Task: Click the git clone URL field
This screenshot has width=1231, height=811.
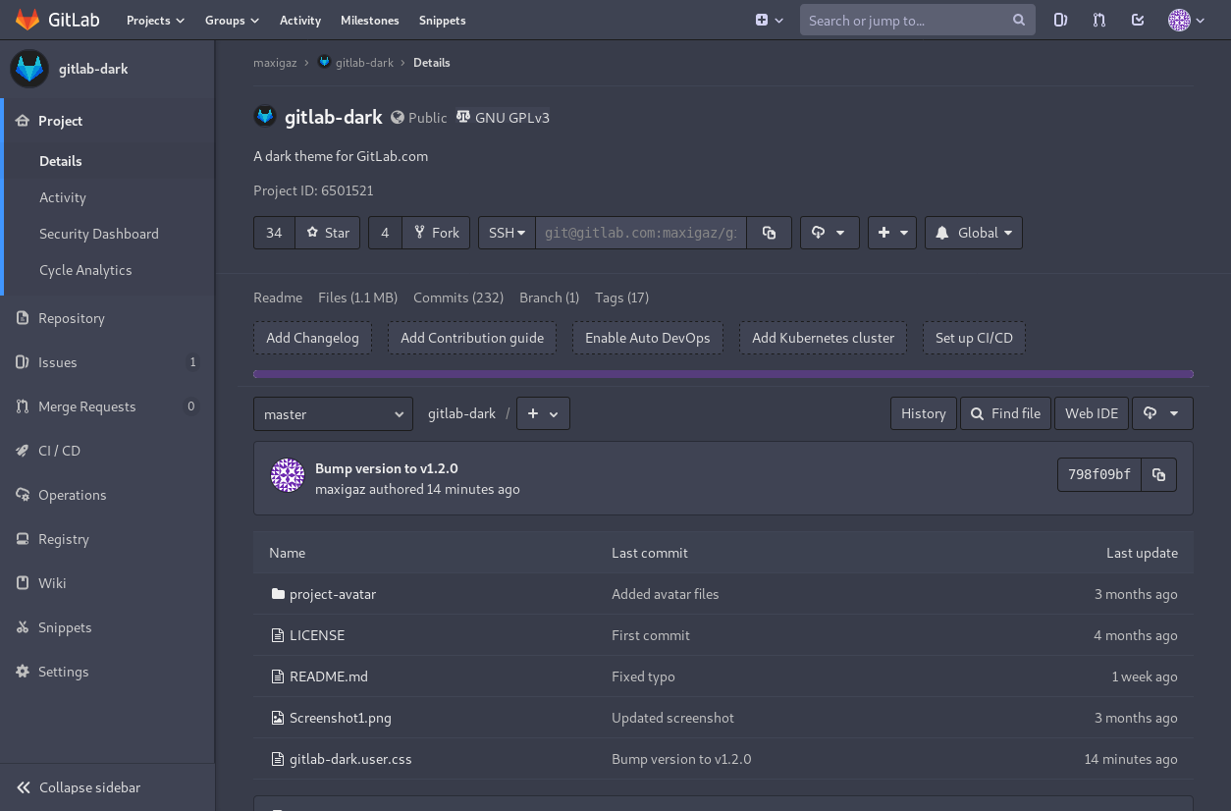Action: 641,233
